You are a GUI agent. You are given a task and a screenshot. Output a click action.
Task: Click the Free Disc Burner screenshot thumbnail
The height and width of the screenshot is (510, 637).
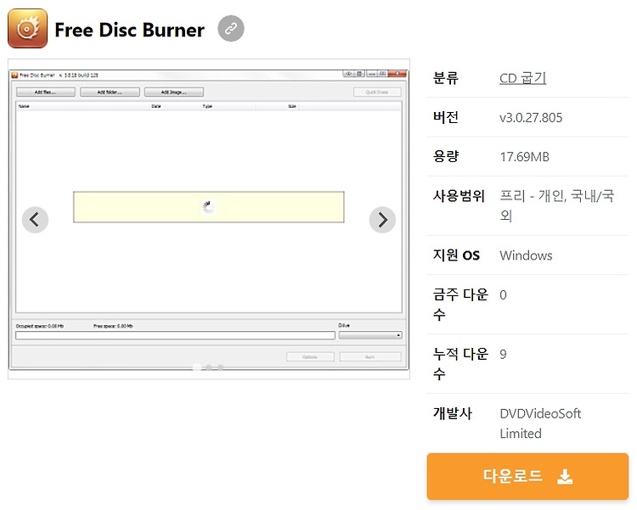(208, 219)
